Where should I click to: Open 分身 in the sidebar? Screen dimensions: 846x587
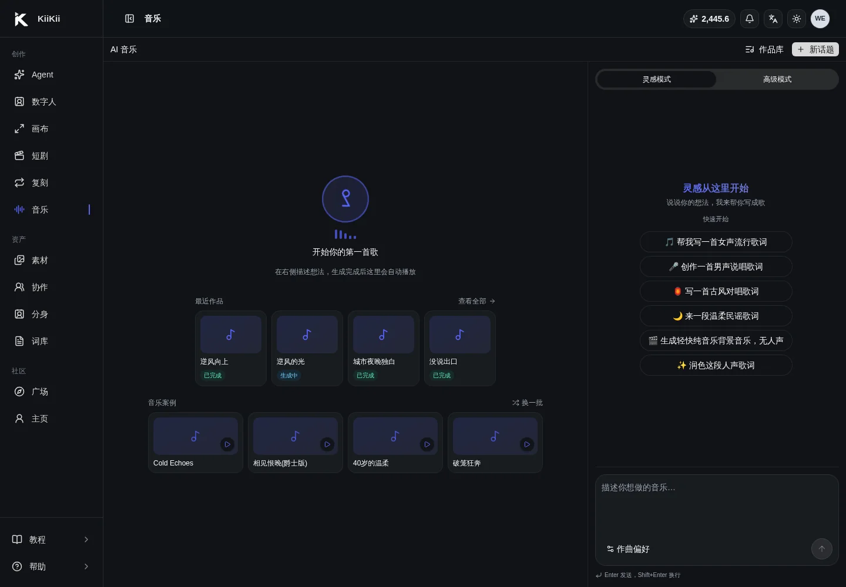point(52,314)
